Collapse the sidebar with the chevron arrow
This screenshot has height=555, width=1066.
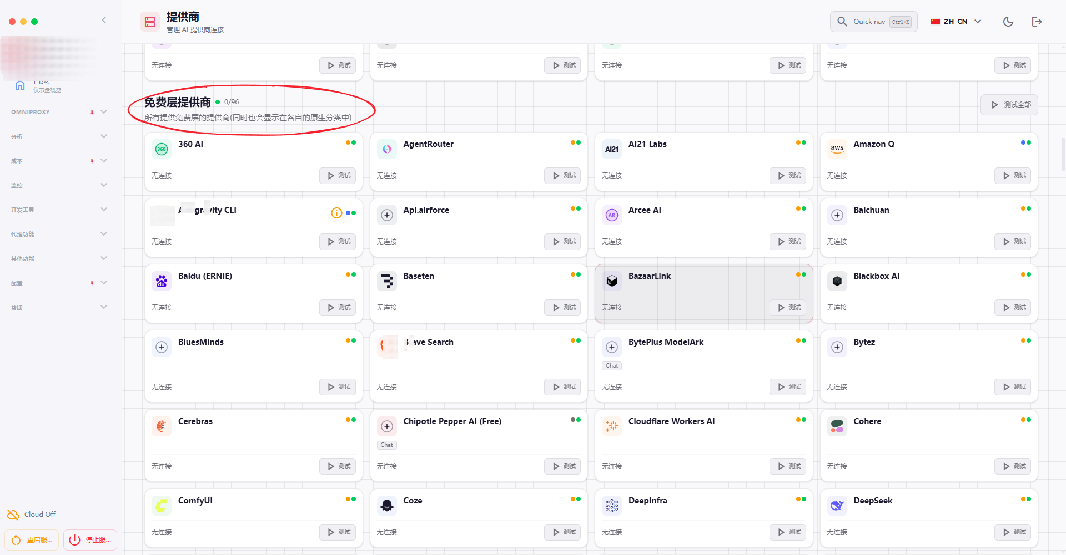[x=104, y=20]
